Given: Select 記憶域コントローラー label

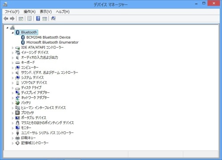Looking at the screenshot, I should (35, 143).
